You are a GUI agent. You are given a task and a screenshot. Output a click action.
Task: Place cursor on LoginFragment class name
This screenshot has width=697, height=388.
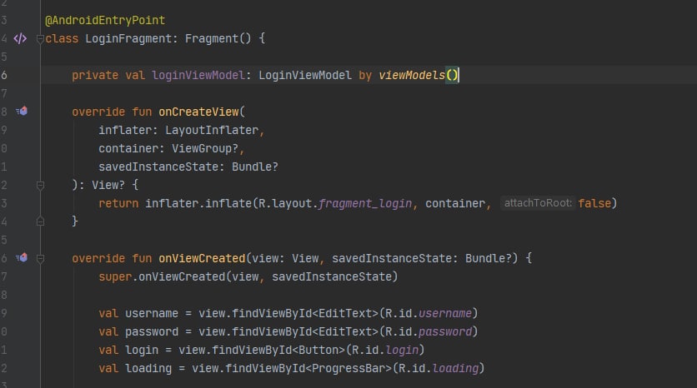(128, 38)
